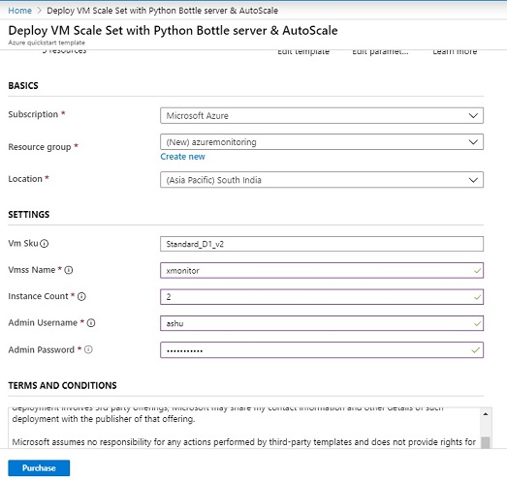Image resolution: width=507 pixels, height=479 pixels.
Task: Click the Vm Sku info icon
Action: (45, 244)
